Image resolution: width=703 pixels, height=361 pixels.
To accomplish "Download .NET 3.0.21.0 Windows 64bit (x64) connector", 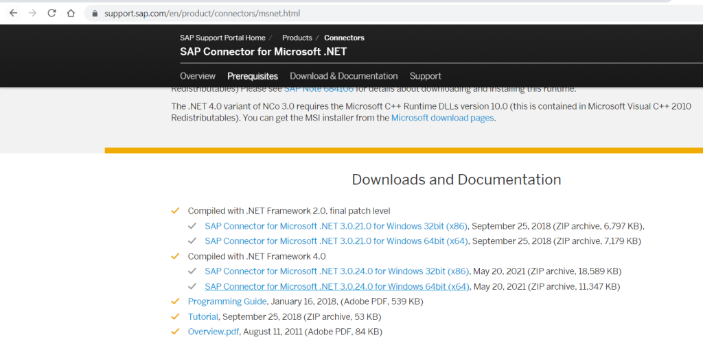I will click(x=336, y=240).
